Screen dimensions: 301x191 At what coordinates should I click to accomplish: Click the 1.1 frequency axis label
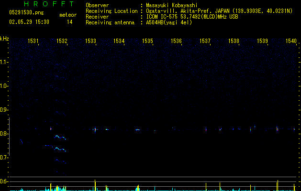pos(4,62)
